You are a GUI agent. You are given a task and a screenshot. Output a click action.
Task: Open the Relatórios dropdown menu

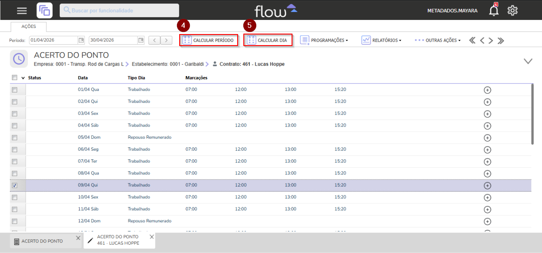(381, 40)
